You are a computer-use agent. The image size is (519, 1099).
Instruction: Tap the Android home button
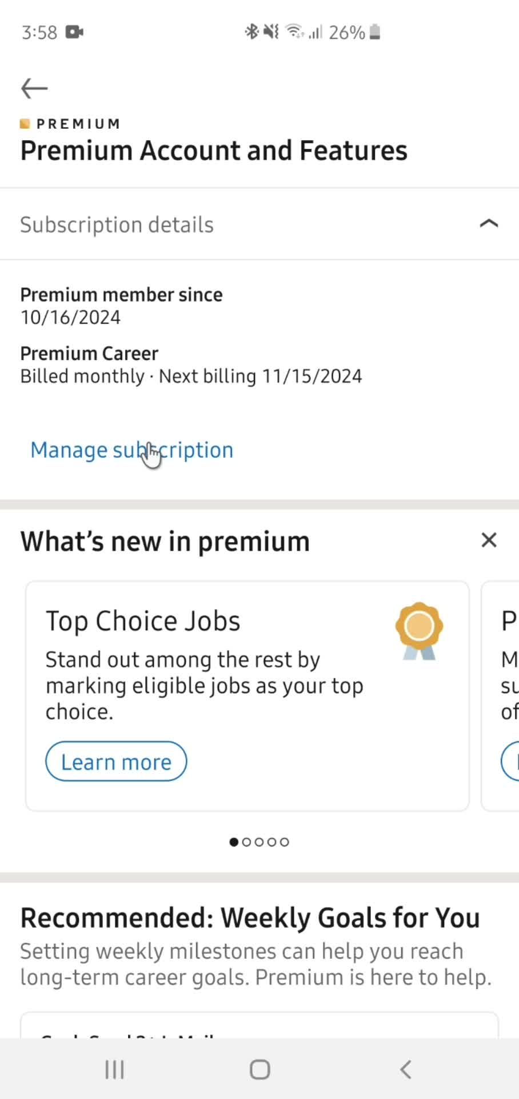click(260, 1069)
